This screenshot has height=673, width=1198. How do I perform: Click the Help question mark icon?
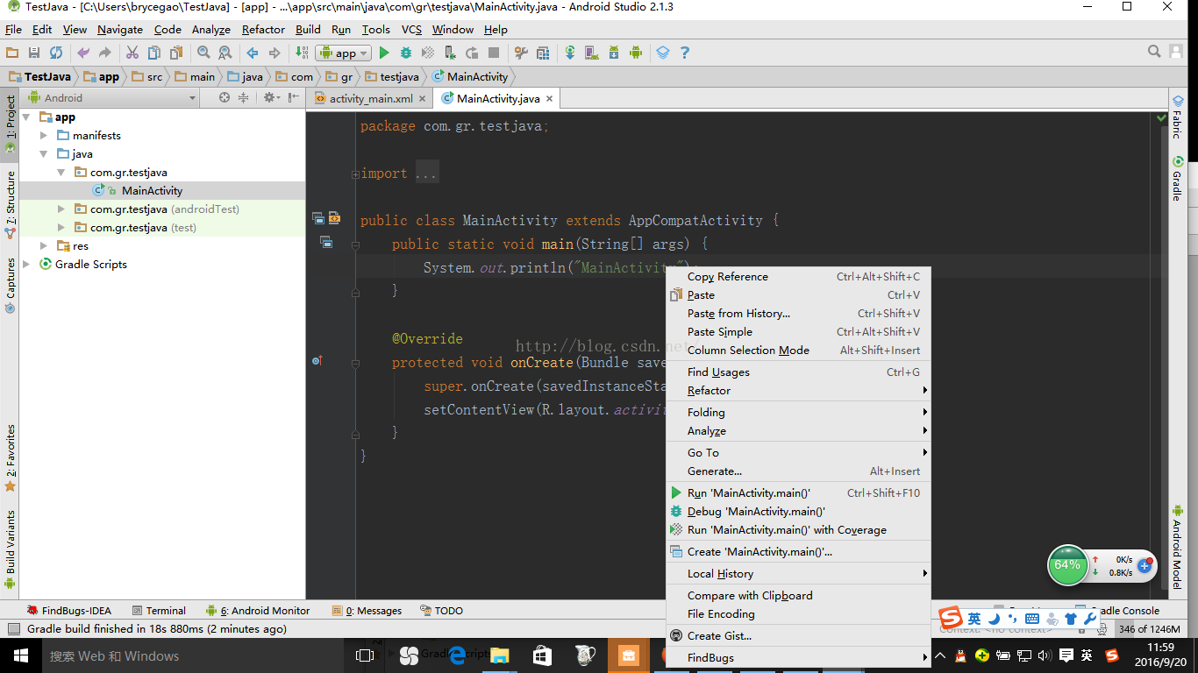tap(685, 53)
